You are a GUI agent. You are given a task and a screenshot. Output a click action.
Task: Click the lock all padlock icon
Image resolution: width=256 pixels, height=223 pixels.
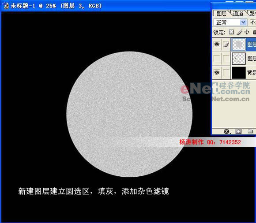[x=254, y=32]
